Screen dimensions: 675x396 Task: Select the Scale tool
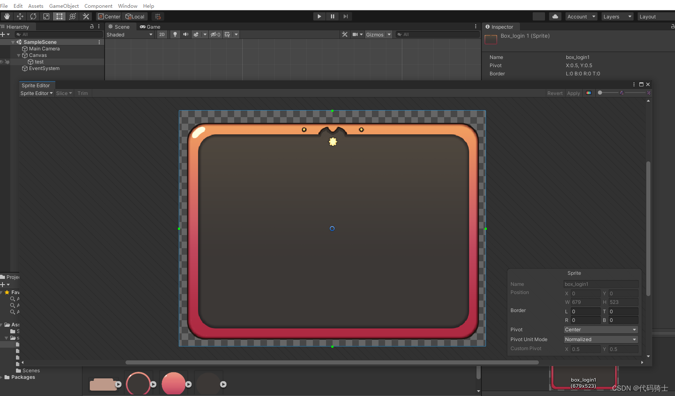[46, 16]
